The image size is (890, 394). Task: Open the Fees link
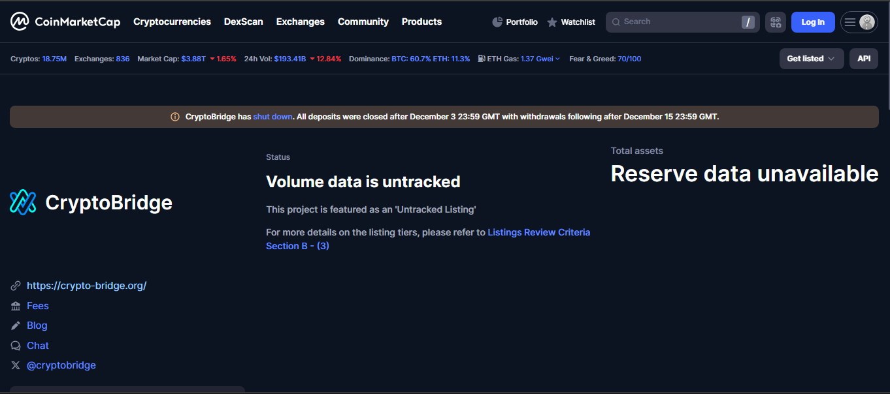38,306
